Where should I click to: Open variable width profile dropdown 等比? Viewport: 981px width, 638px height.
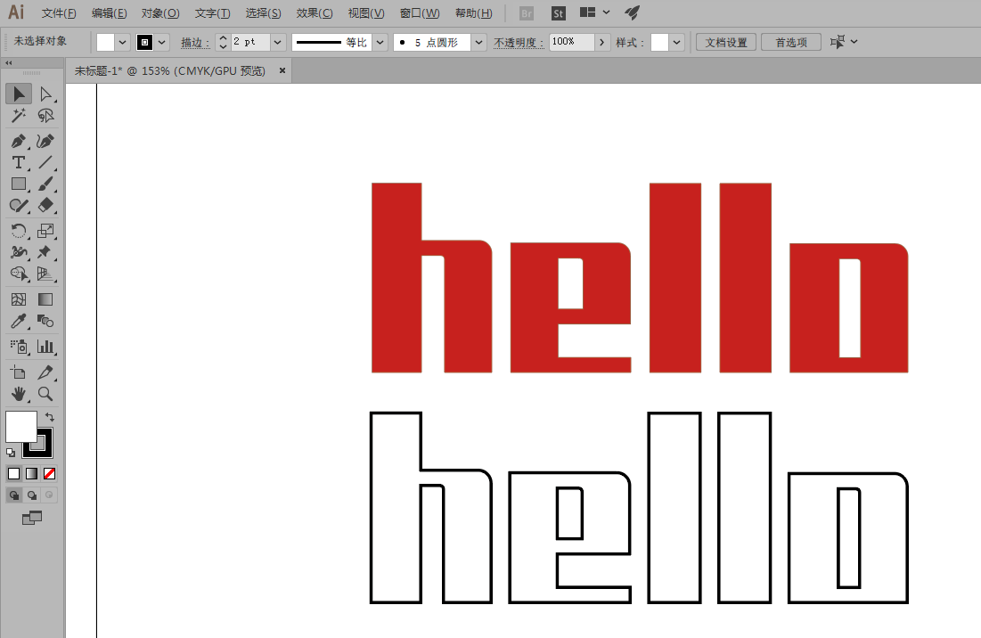pos(380,43)
